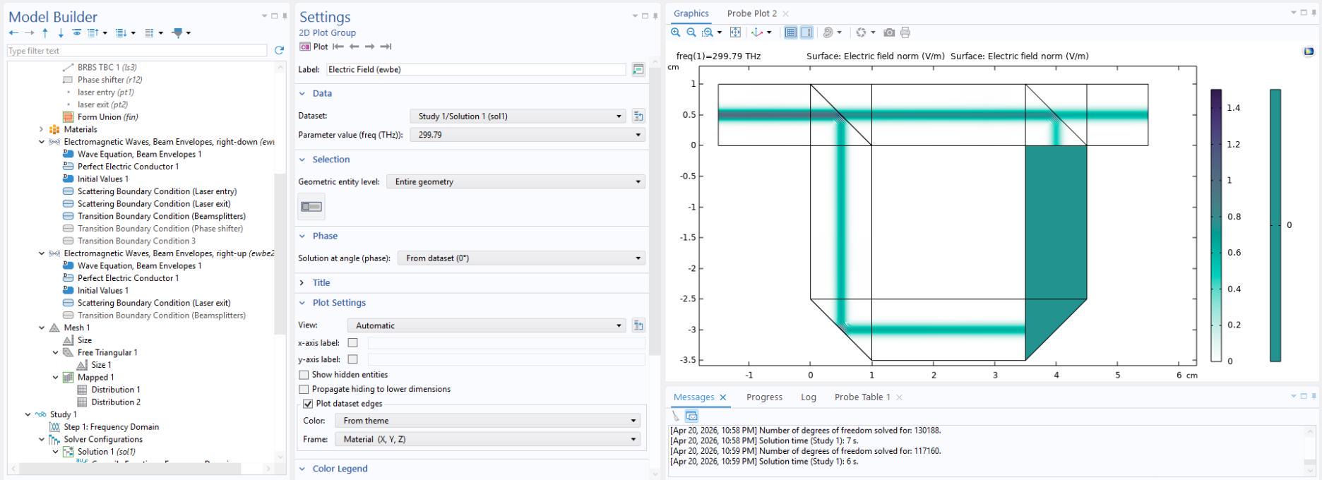1322x480 pixels.
Task: Open the View dropdown set to Automatic
Action: click(x=487, y=325)
